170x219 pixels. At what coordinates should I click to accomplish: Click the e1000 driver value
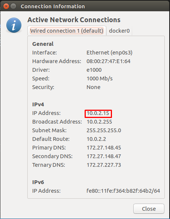click(94, 70)
